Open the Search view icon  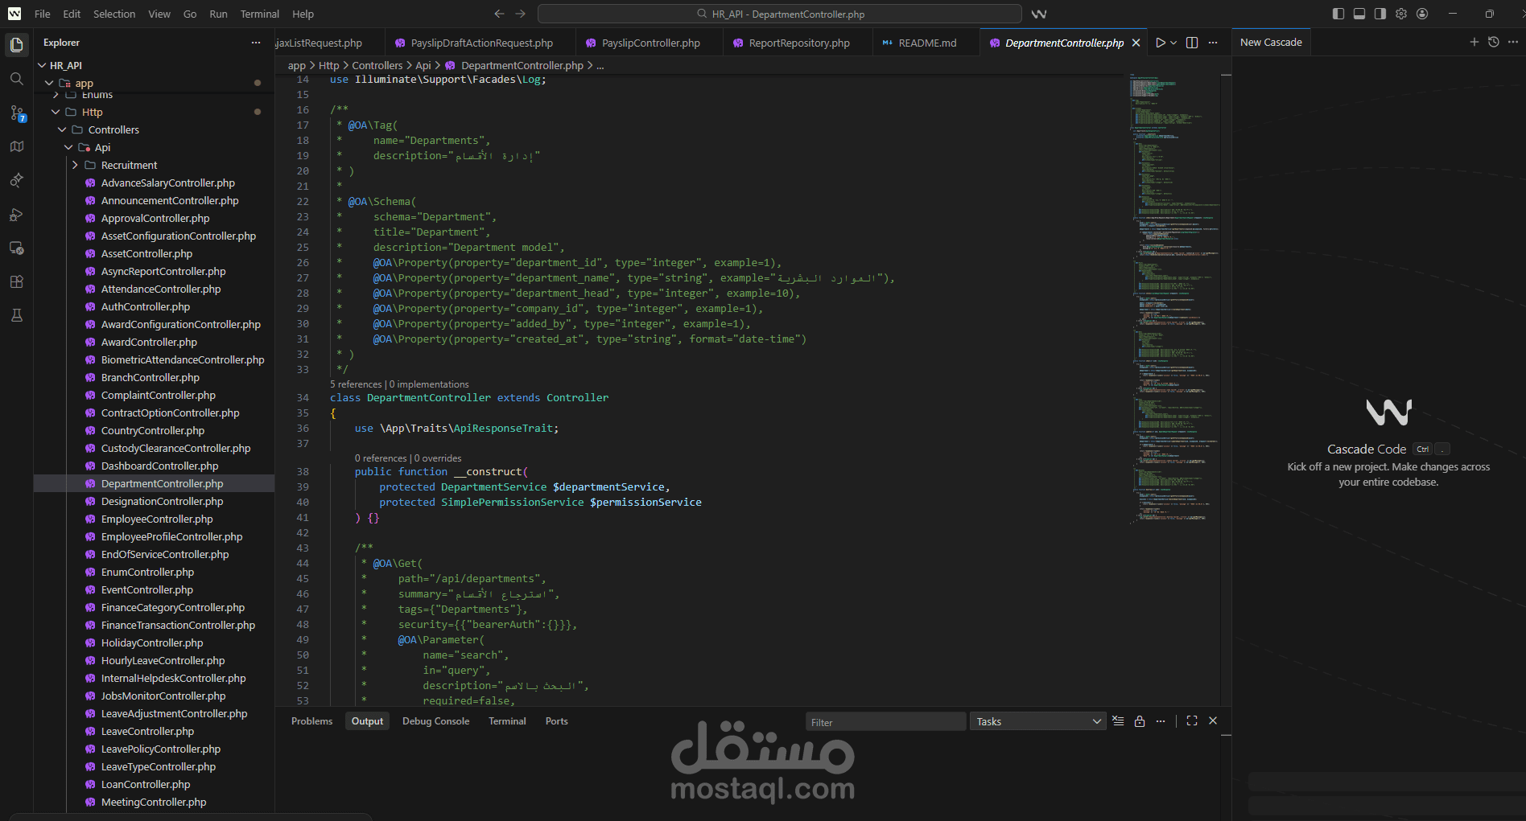pyautogui.click(x=16, y=79)
